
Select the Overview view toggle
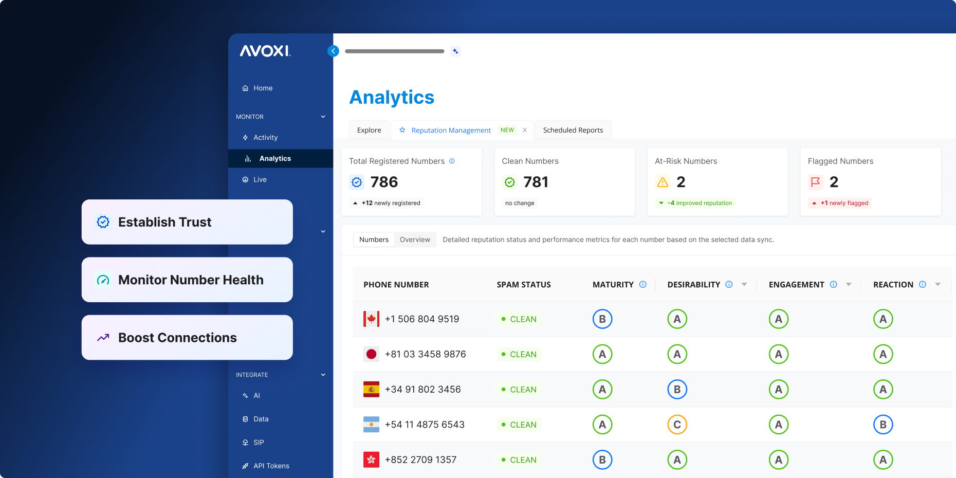point(415,240)
